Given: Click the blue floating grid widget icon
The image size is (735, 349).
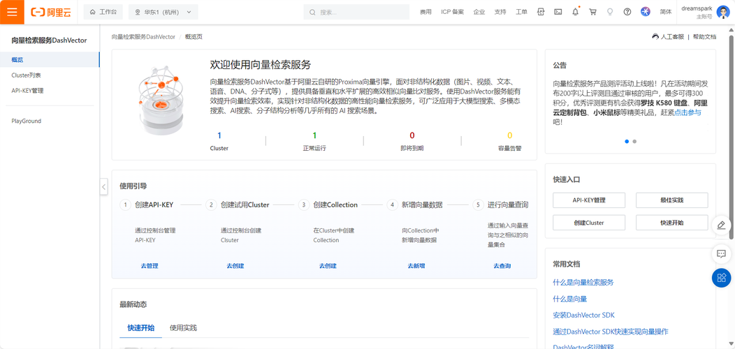Looking at the screenshot, I should pos(722,278).
